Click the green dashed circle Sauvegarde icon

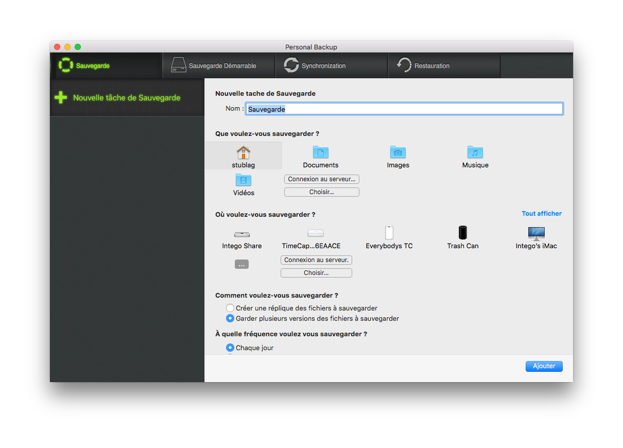66,65
